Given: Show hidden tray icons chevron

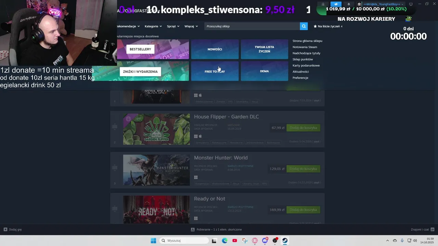Looking at the screenshot, I should 387,241.
